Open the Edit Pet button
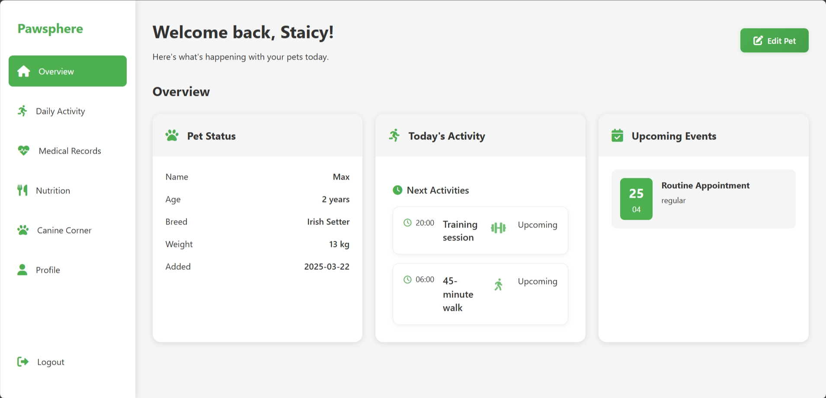The height and width of the screenshot is (398, 826). click(774, 40)
